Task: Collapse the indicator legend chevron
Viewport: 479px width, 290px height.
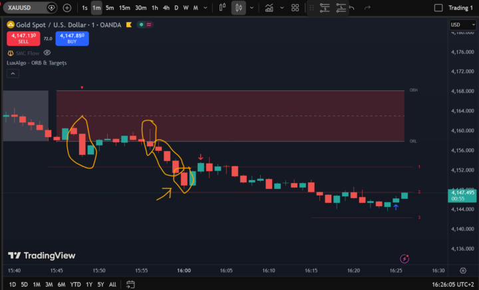Action: point(13,74)
